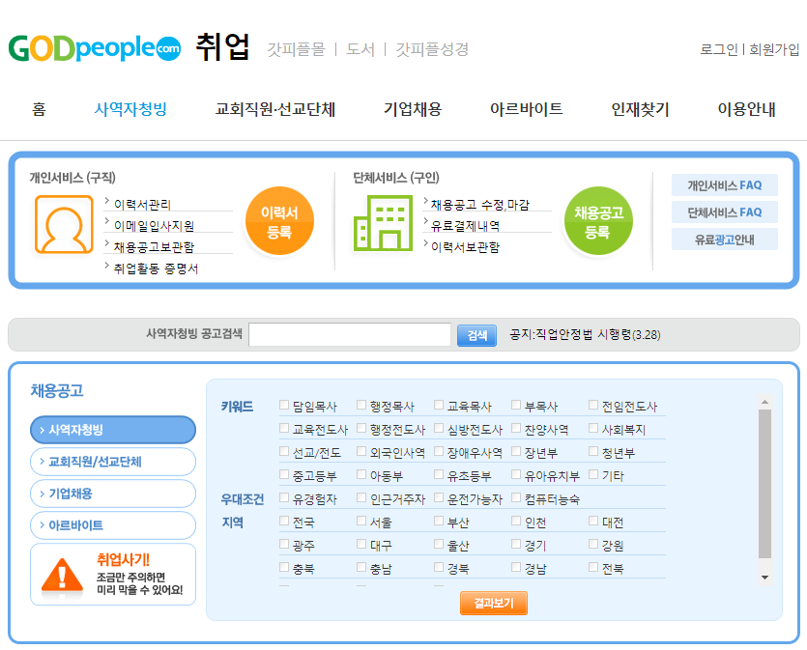Open the 취업활동 증명서 link

point(156,268)
